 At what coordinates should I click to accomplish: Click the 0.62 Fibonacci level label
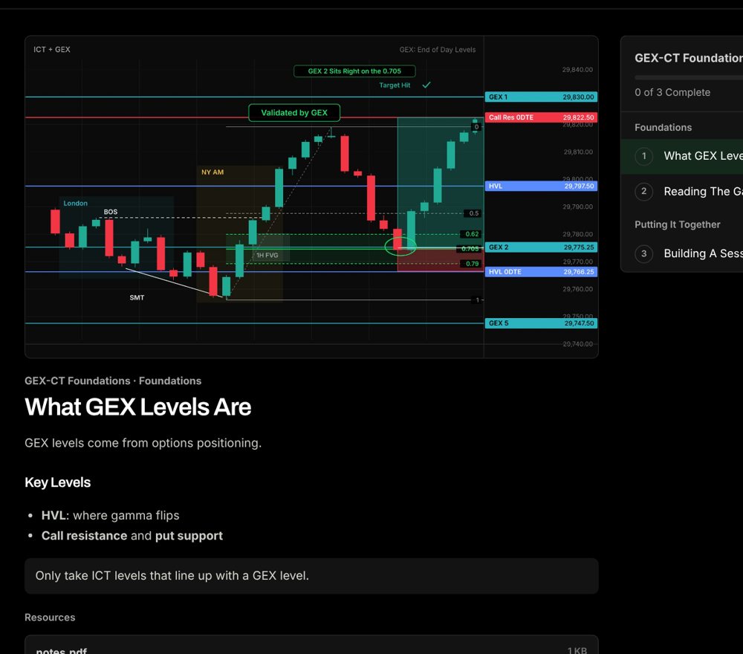tap(472, 234)
